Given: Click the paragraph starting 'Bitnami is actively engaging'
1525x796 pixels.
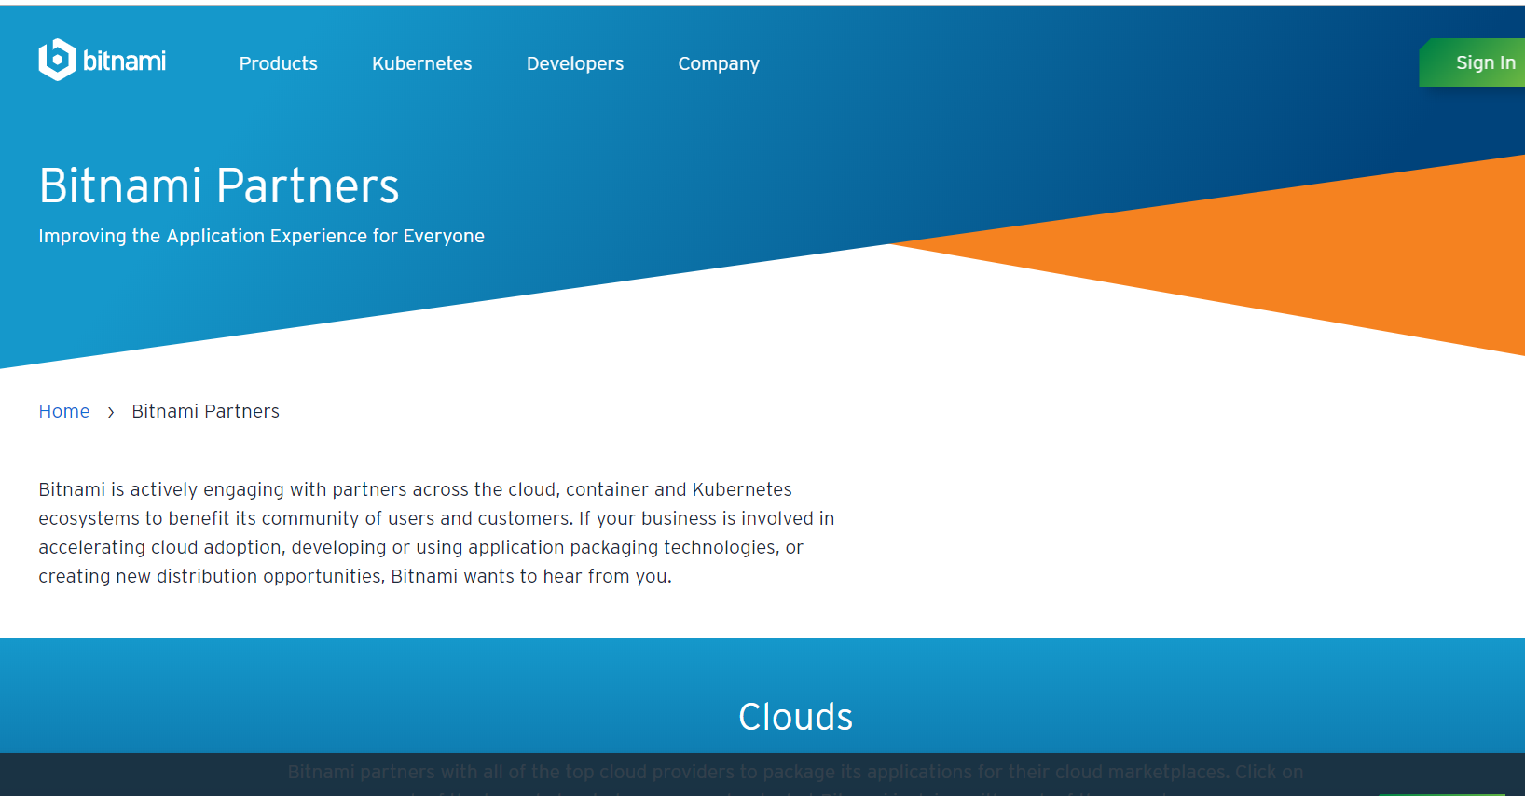Looking at the screenshot, I should 436,532.
